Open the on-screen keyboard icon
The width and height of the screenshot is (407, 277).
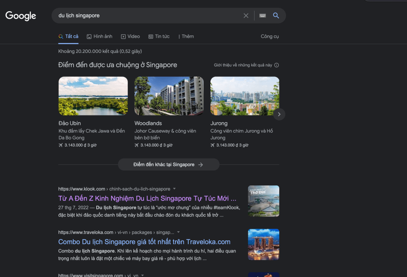[x=263, y=16]
